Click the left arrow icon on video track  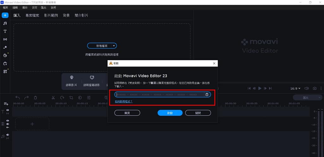(x=8, y=127)
